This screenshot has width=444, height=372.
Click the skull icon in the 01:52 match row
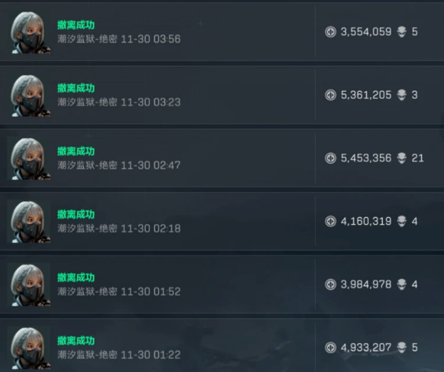point(401,284)
